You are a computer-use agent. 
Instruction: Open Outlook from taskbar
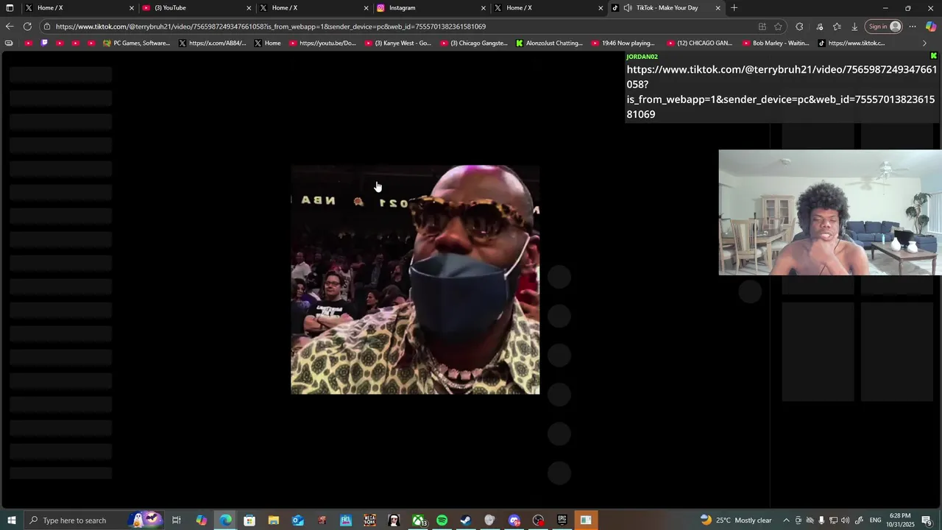coord(297,520)
